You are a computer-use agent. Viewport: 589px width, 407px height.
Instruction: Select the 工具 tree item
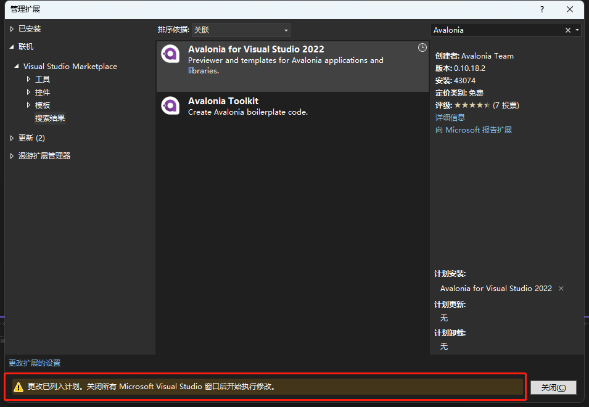[43, 79]
